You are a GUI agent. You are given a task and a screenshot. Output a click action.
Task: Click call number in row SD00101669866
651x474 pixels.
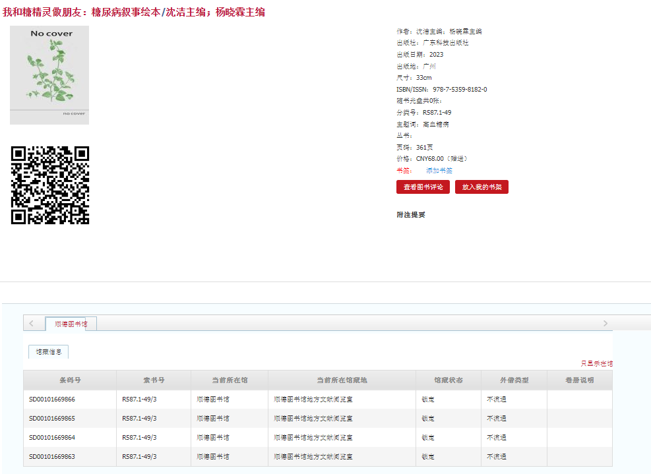(139, 400)
